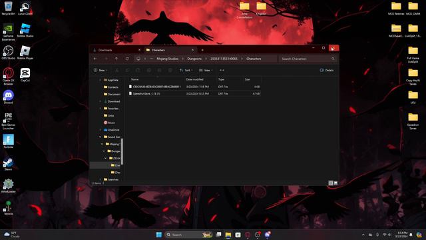The image size is (426, 240).
Task: Open AppData in the navigation pane
Action: click(111, 80)
